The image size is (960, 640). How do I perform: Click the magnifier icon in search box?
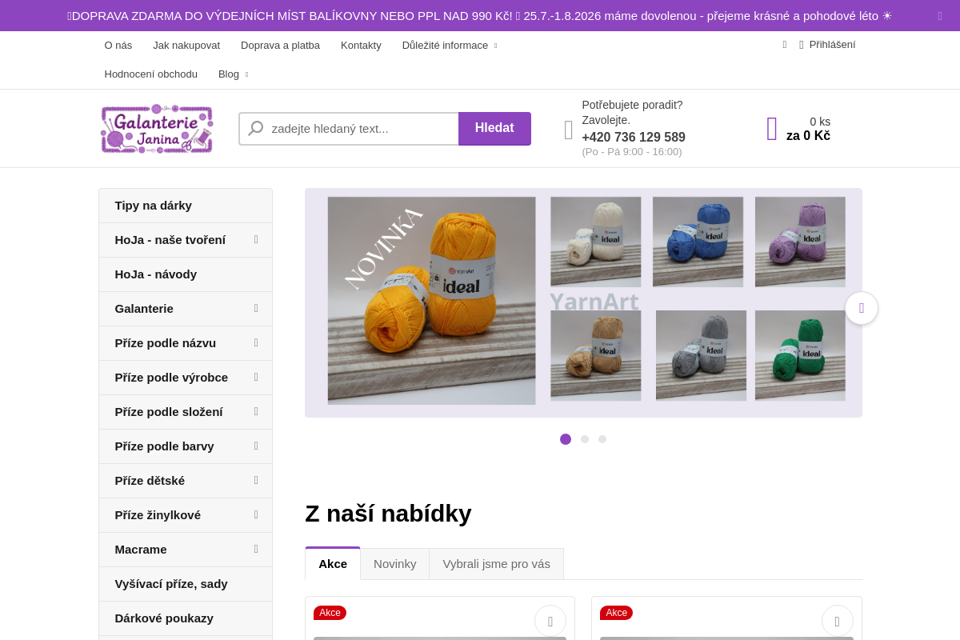[256, 128]
